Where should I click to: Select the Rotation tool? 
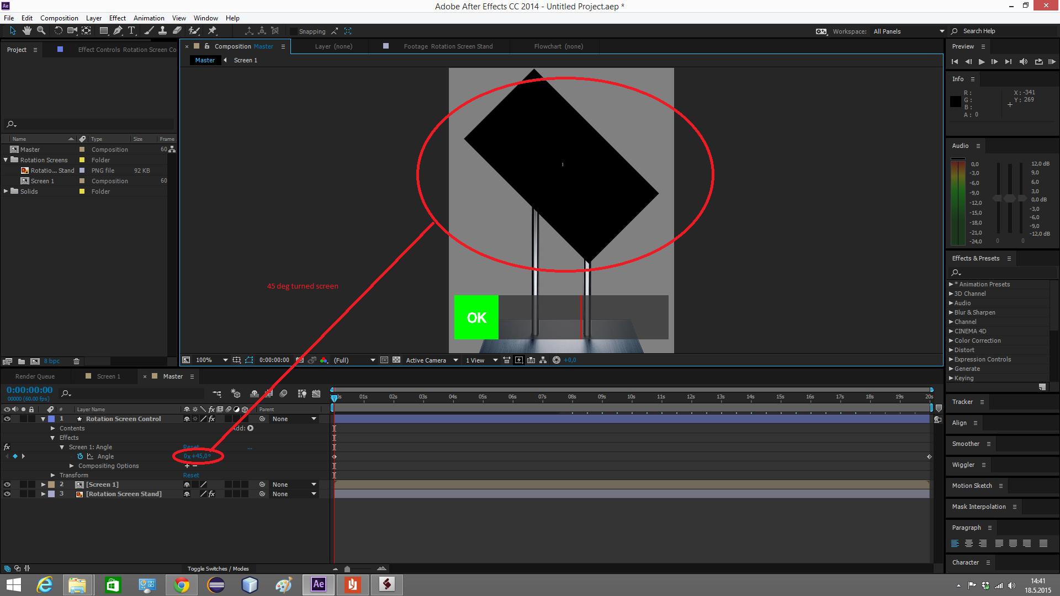click(58, 31)
